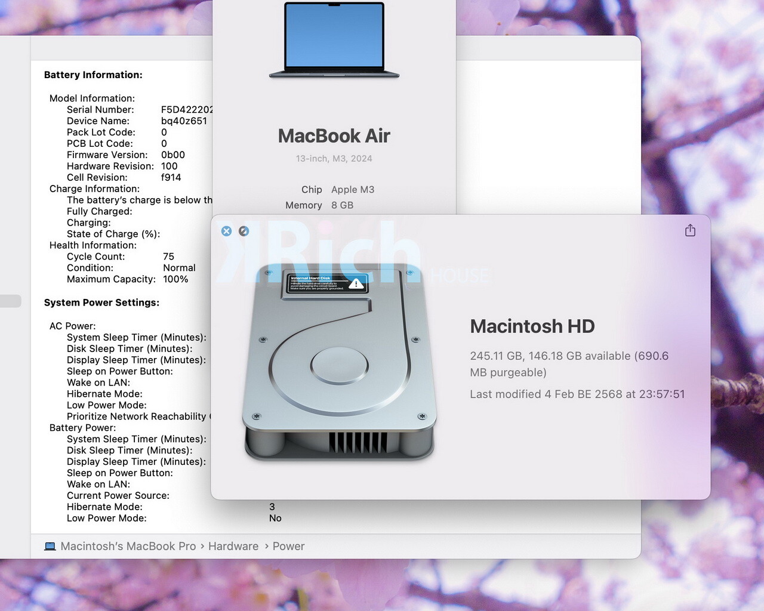Click the Last modified date text

coord(577,394)
